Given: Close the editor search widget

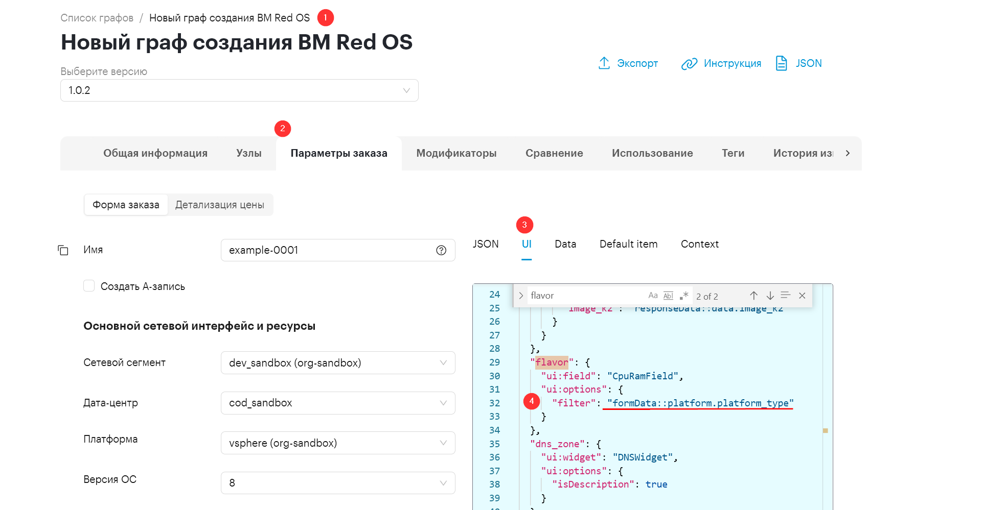Looking at the screenshot, I should tap(802, 296).
